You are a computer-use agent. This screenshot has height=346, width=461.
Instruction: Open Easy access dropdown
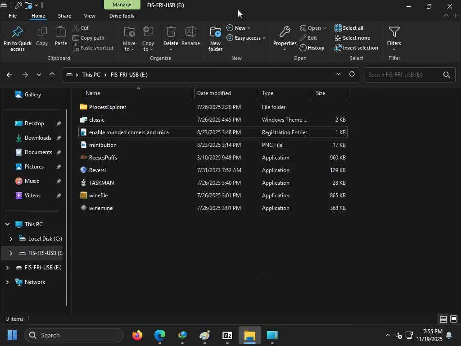coord(246,38)
